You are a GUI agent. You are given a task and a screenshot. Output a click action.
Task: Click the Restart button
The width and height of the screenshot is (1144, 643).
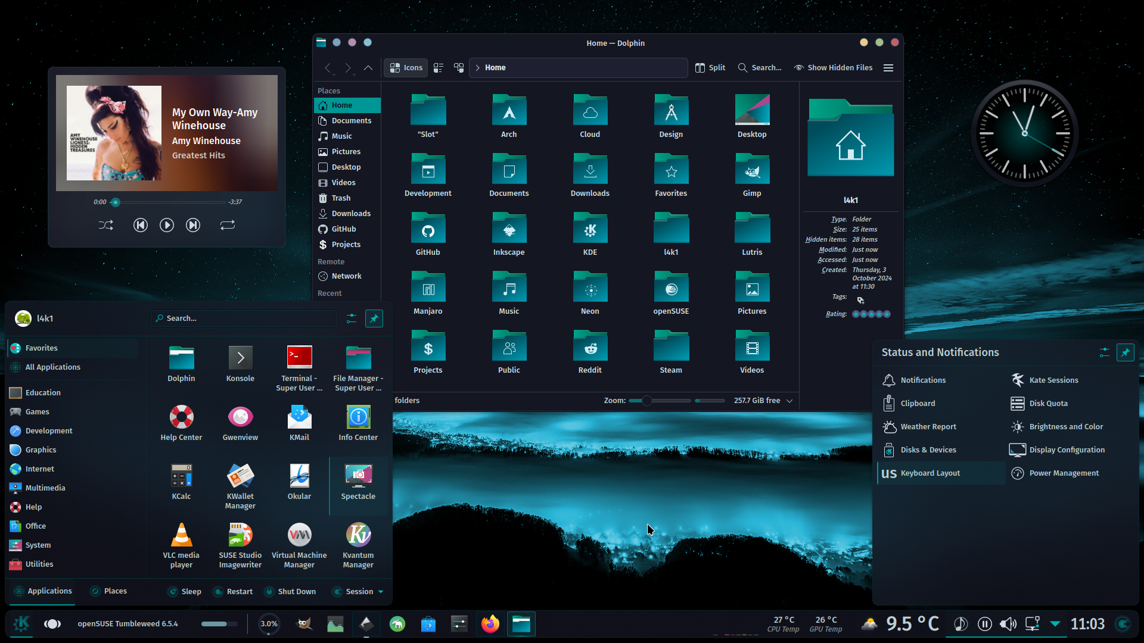coord(233,592)
